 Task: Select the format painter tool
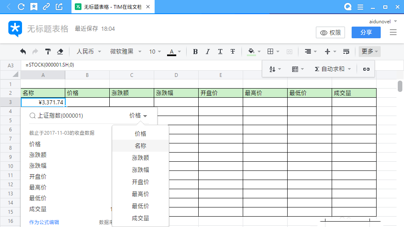point(48,52)
